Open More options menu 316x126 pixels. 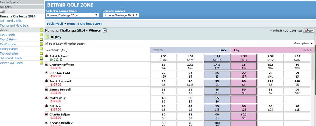(303, 44)
